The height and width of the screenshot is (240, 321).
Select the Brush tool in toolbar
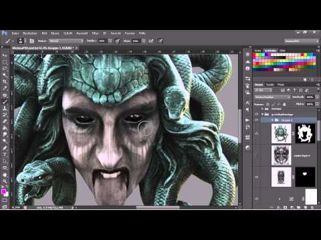click(5, 102)
